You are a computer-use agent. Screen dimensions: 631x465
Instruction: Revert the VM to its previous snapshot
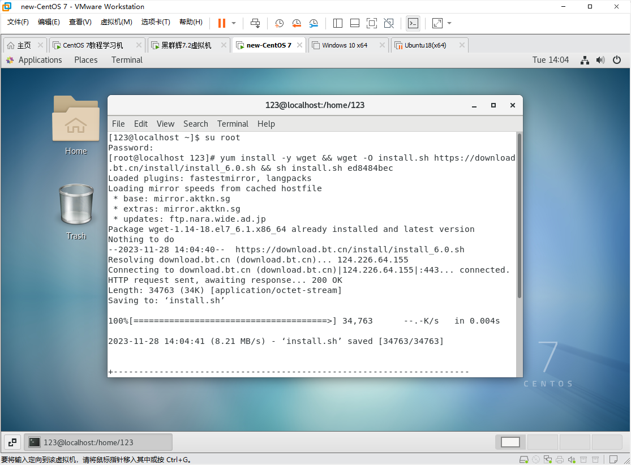[x=297, y=23]
